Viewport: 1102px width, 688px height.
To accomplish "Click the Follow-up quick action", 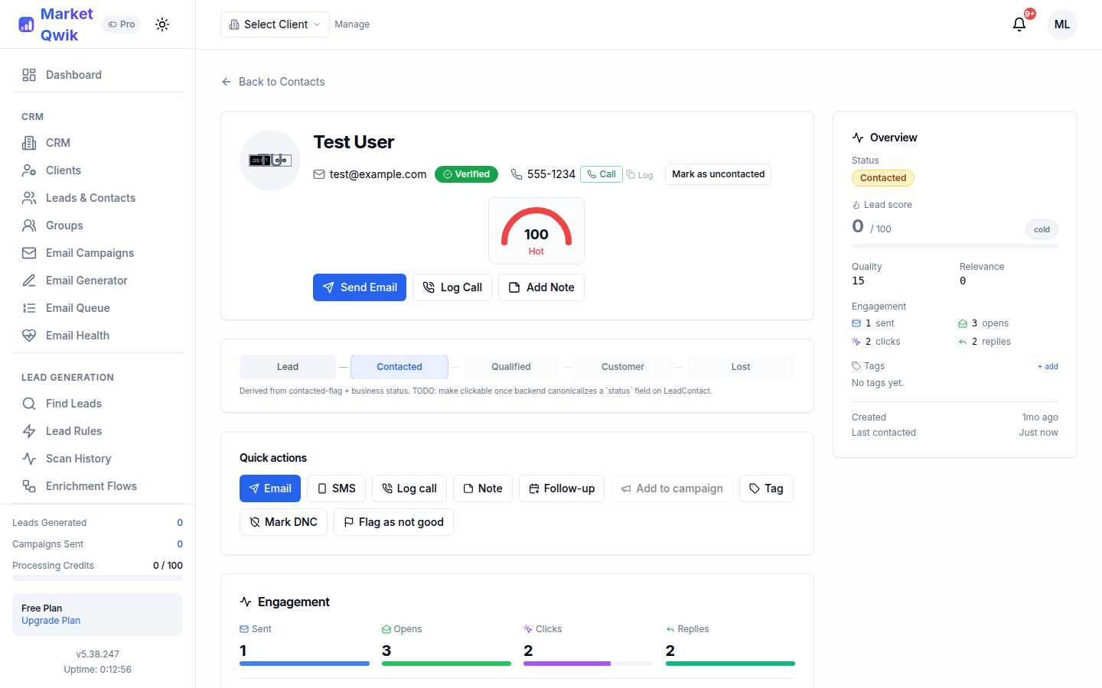I will pyautogui.click(x=562, y=488).
